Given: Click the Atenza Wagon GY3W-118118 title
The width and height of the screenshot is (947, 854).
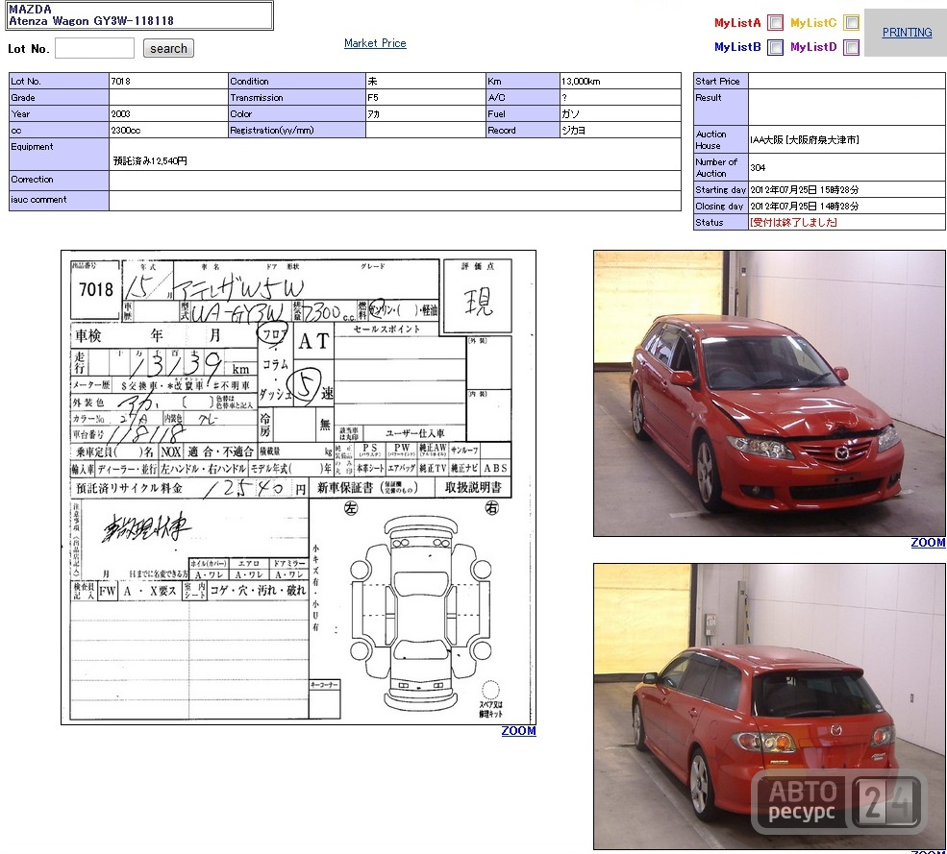Looking at the screenshot, I should pos(91,21).
